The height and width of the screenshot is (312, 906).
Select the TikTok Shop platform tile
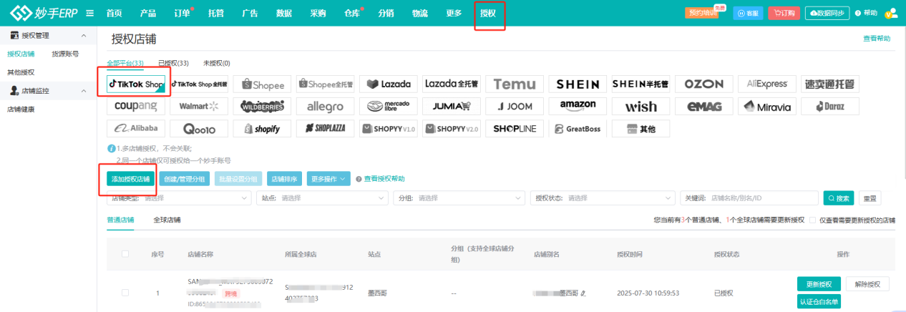pos(136,84)
